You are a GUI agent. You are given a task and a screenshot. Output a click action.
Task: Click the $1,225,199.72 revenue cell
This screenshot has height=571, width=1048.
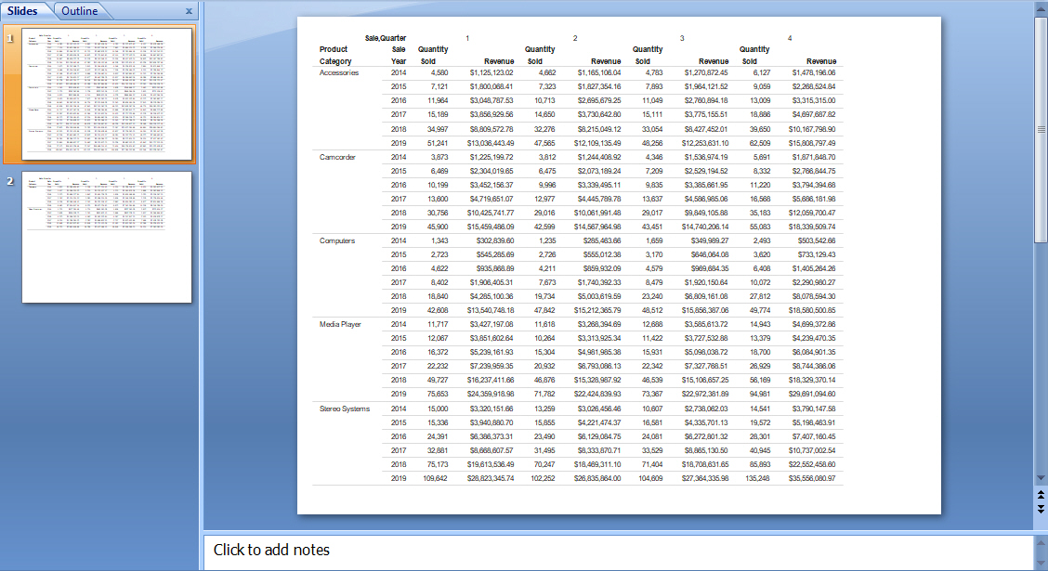(x=491, y=157)
